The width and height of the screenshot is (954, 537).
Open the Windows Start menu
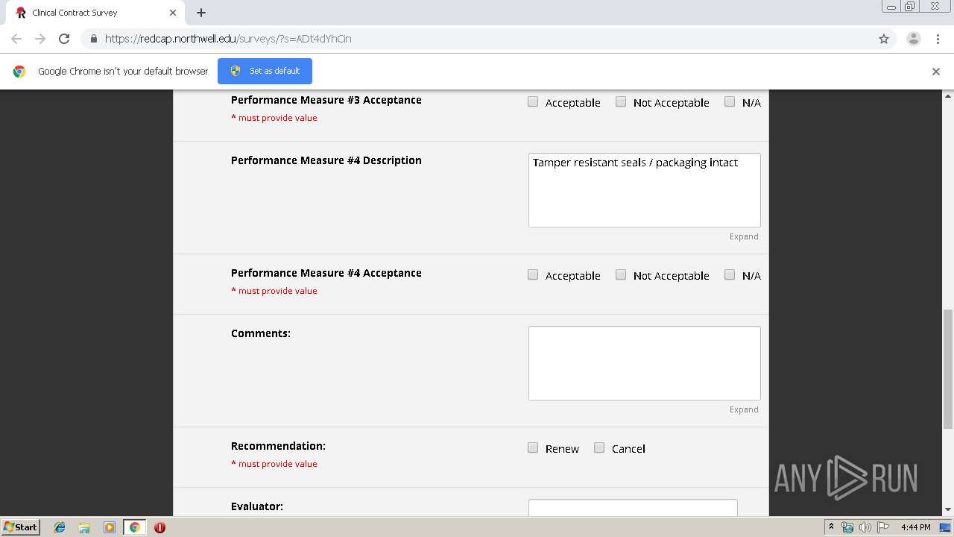[x=20, y=527]
